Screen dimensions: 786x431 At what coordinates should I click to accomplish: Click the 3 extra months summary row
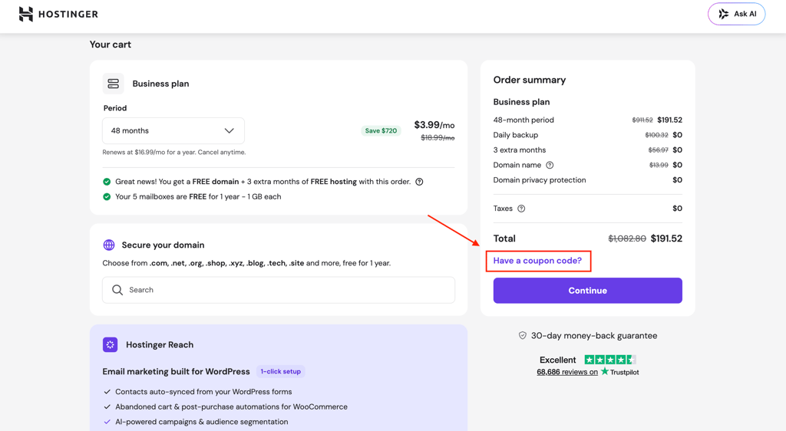(x=587, y=150)
